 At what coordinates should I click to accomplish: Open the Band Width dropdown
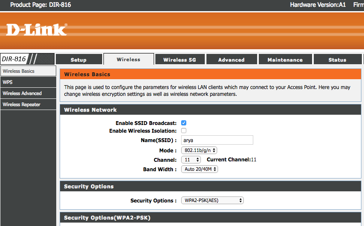pos(199,169)
